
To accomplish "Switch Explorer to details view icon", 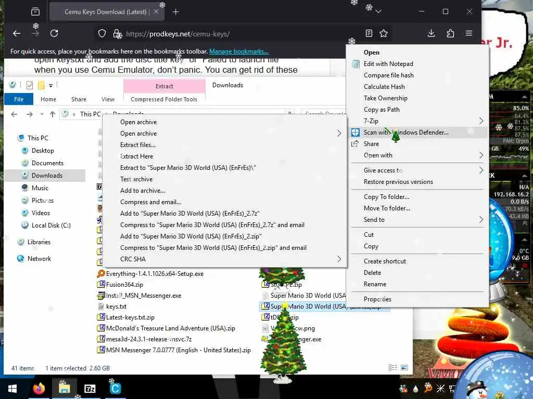I will [392, 367].
